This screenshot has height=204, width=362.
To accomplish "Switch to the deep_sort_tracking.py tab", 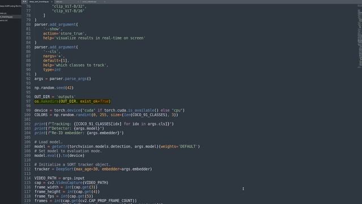I will 39,2.
